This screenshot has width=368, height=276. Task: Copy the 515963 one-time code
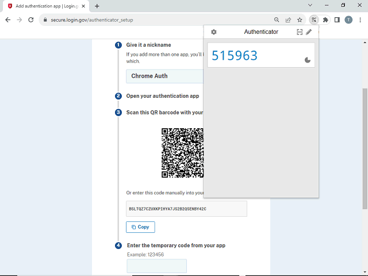click(x=235, y=56)
